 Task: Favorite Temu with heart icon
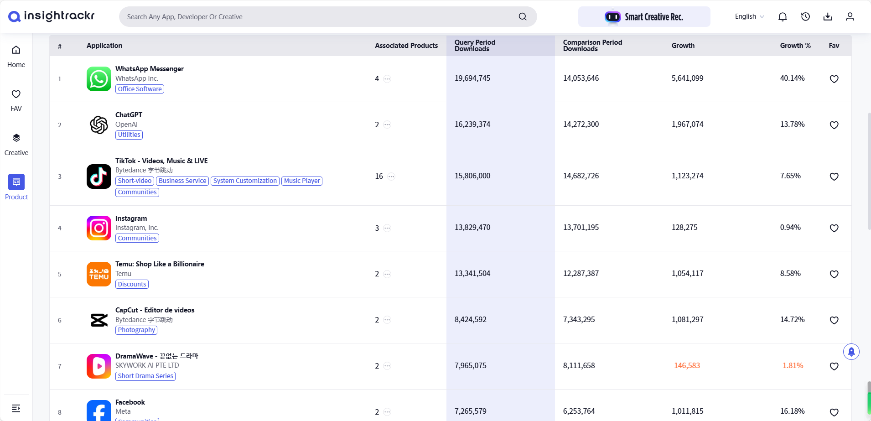coord(834,274)
